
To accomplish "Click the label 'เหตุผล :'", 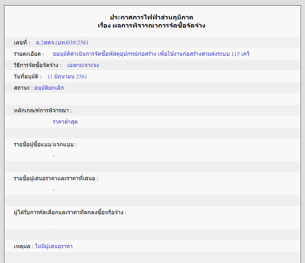I will pos(23,246).
